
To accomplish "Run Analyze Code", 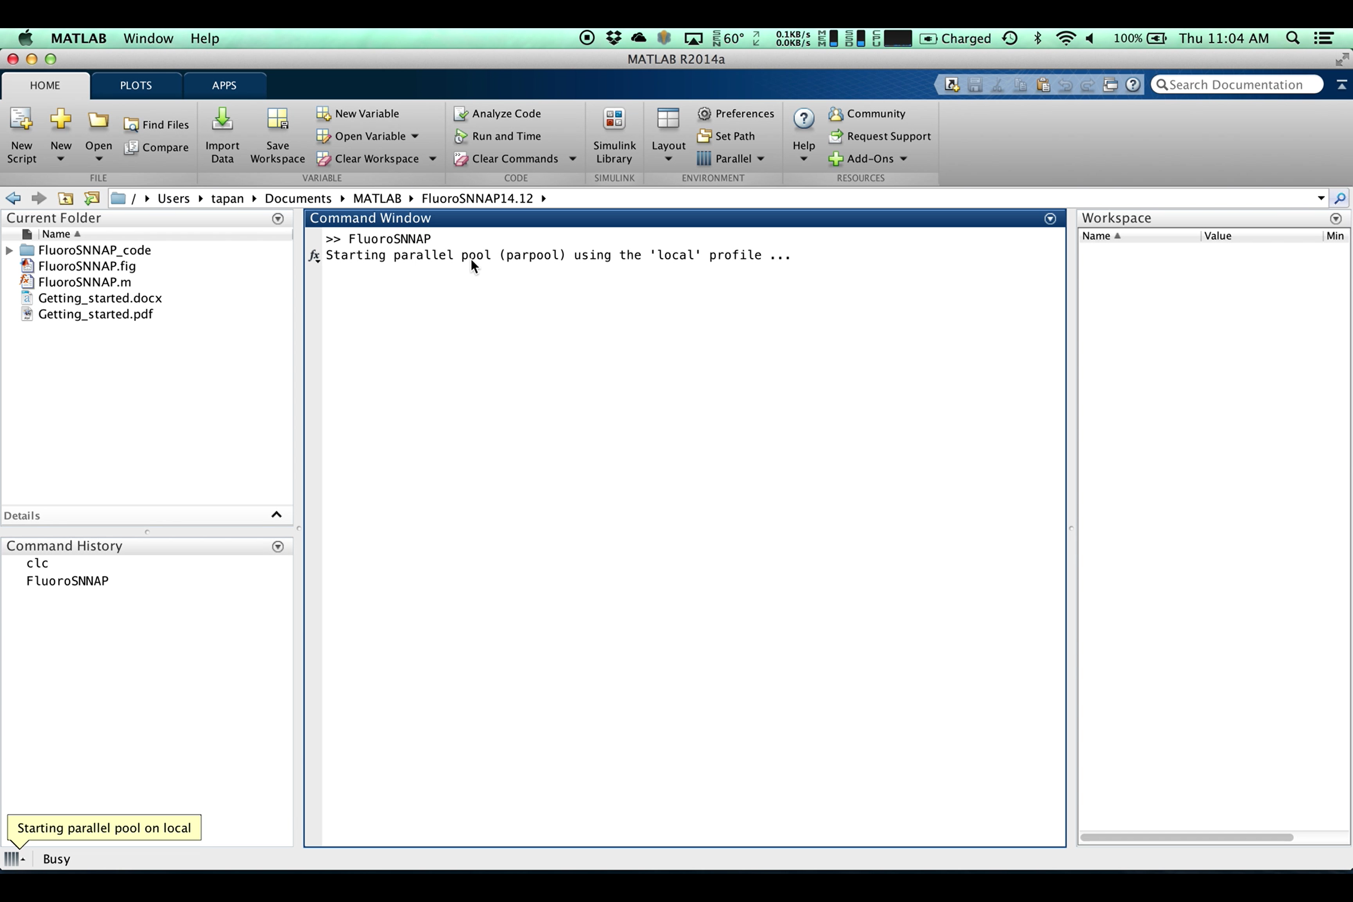I will click(497, 113).
